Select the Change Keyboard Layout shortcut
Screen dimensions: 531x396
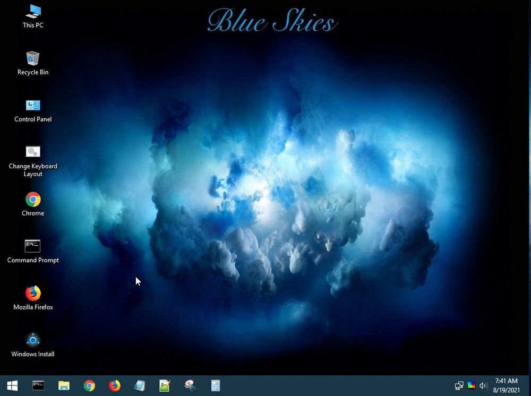(33, 161)
